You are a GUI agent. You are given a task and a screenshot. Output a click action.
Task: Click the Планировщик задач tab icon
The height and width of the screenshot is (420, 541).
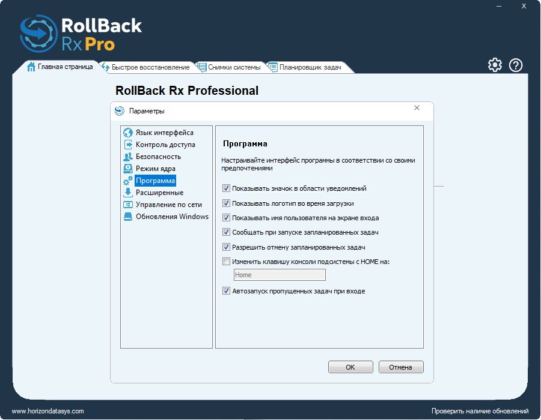point(273,67)
